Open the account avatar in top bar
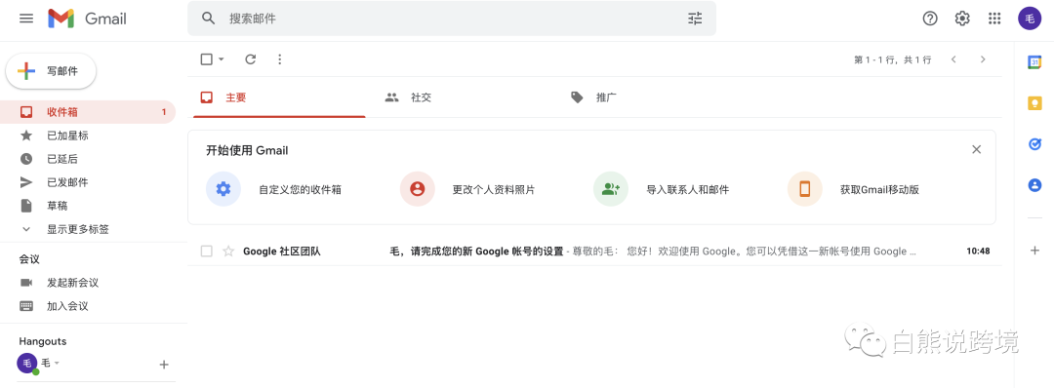The height and width of the screenshot is (388, 1054). (1030, 19)
